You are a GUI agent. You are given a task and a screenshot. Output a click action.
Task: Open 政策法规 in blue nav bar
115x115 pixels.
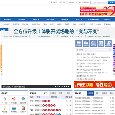tap(65, 19)
